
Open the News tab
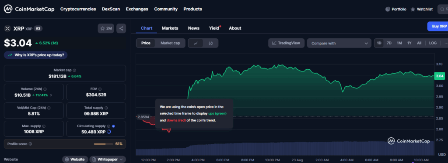194,28
